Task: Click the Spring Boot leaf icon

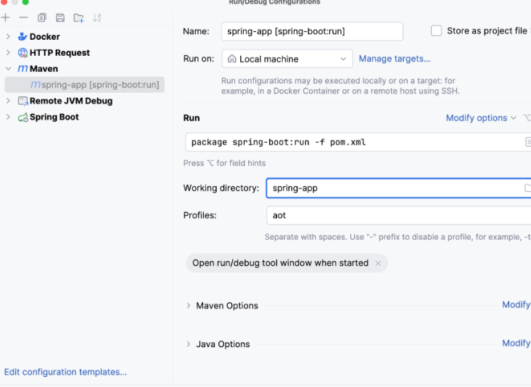Action: tap(22, 117)
